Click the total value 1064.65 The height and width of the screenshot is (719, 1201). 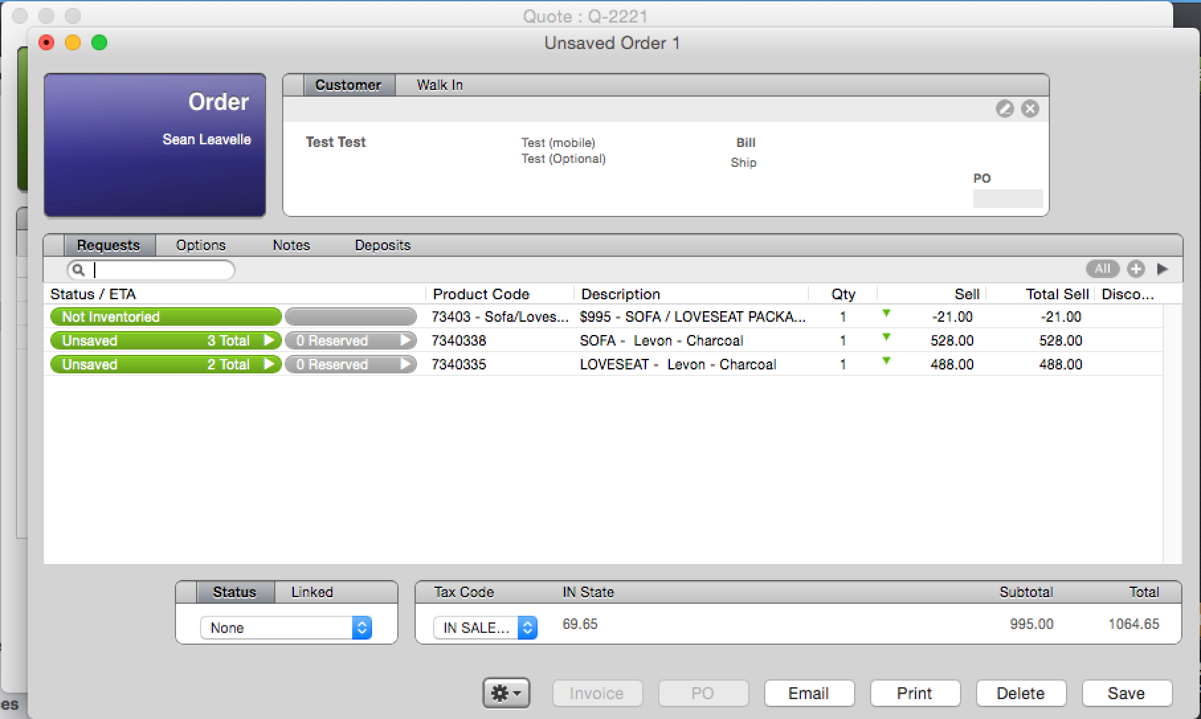tap(1134, 624)
